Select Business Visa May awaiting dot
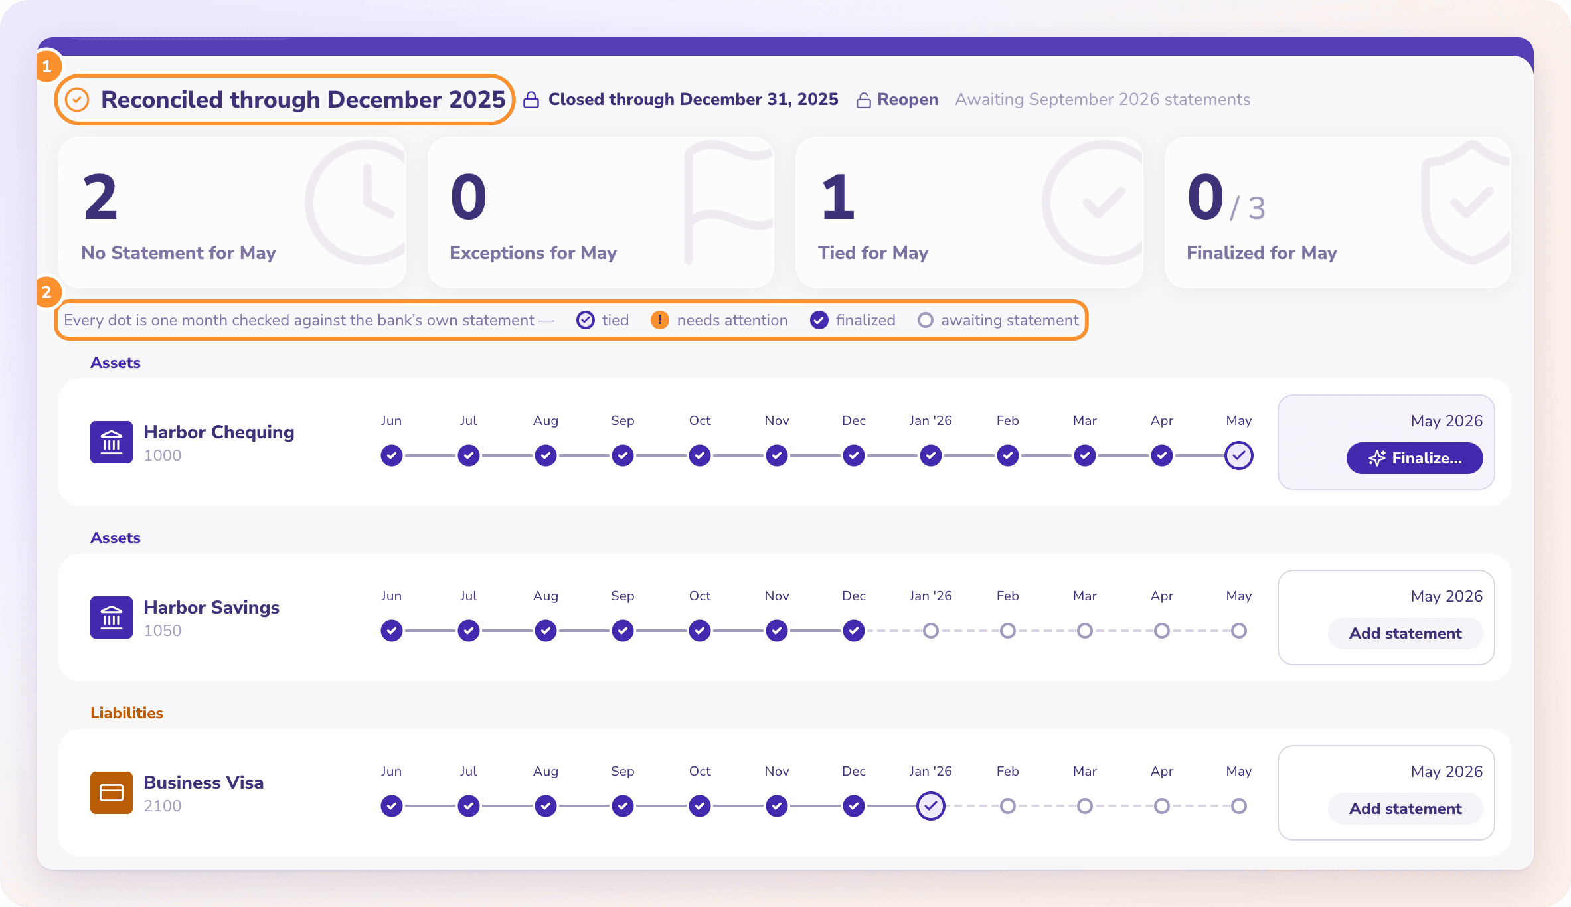This screenshot has height=907, width=1571. pyautogui.click(x=1239, y=806)
